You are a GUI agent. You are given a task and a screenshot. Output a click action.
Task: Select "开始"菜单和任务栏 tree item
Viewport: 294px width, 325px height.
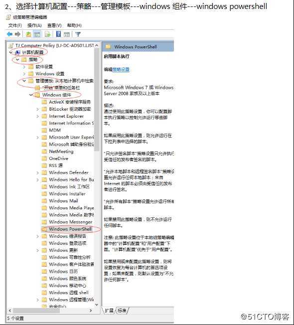pos(61,88)
